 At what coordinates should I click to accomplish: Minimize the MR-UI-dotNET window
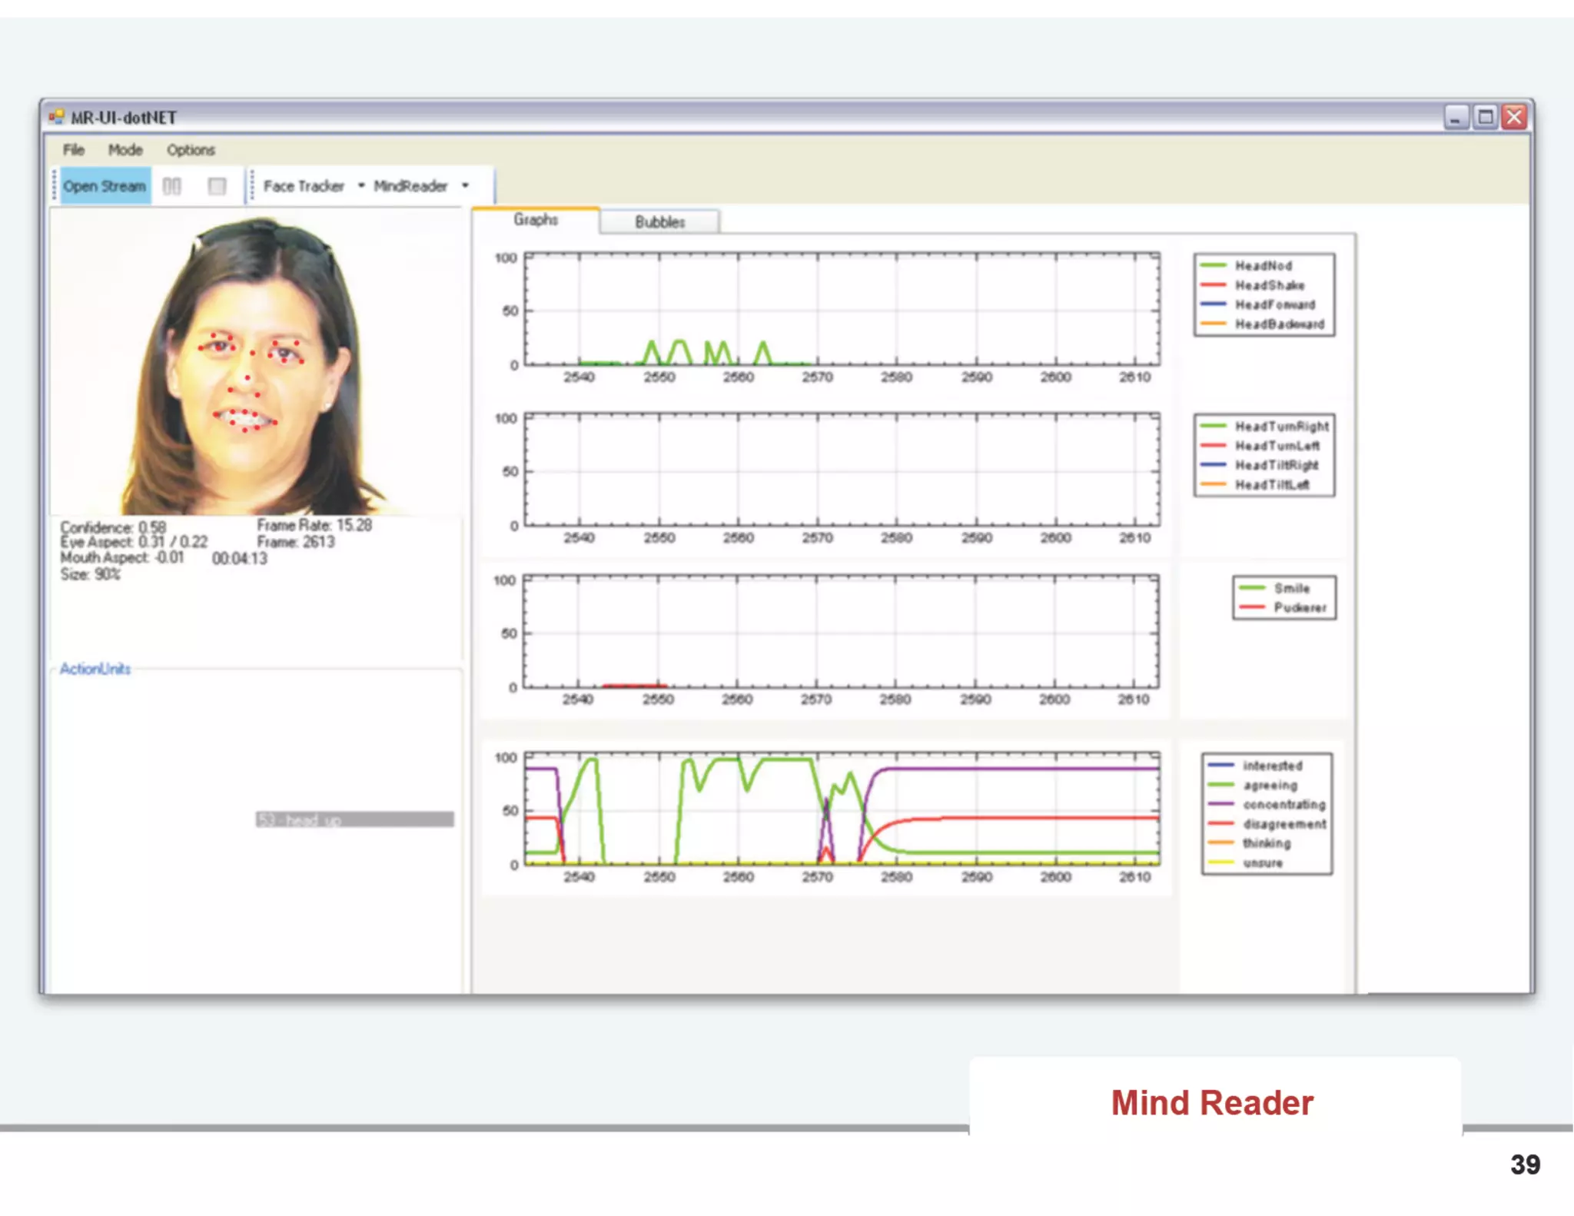click(x=1456, y=118)
